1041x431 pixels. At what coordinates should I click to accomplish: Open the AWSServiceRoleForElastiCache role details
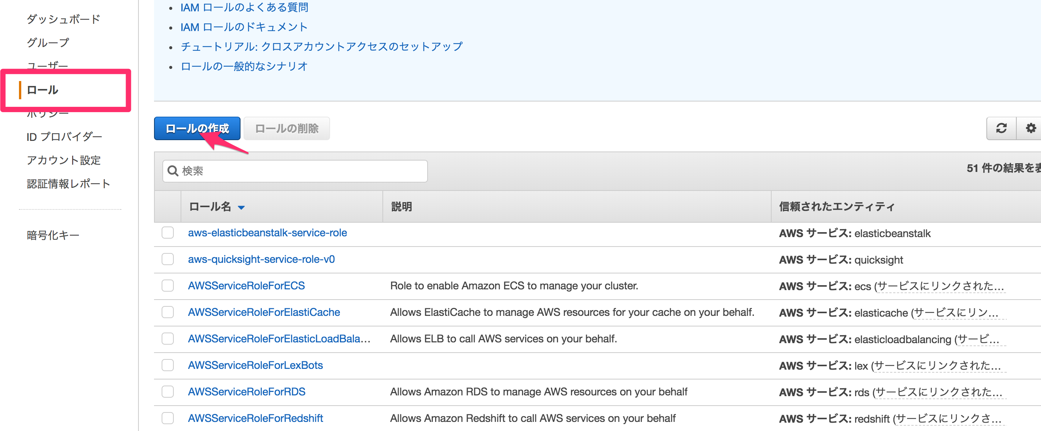264,312
